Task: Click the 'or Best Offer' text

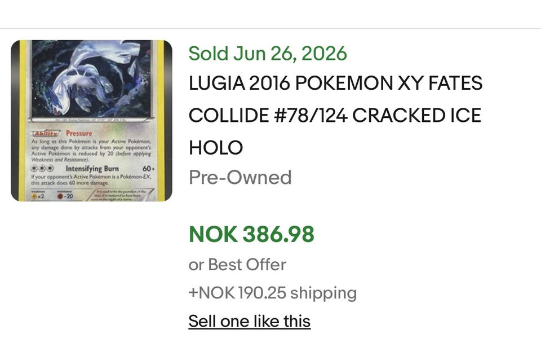Action: pos(237,265)
